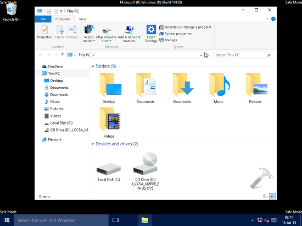Click the title bar properties quick-access icon
The width and height of the screenshot is (302, 226).
[x=49, y=11]
